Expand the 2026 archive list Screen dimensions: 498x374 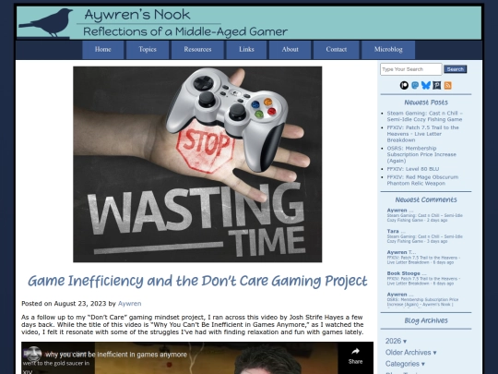tap(396, 341)
